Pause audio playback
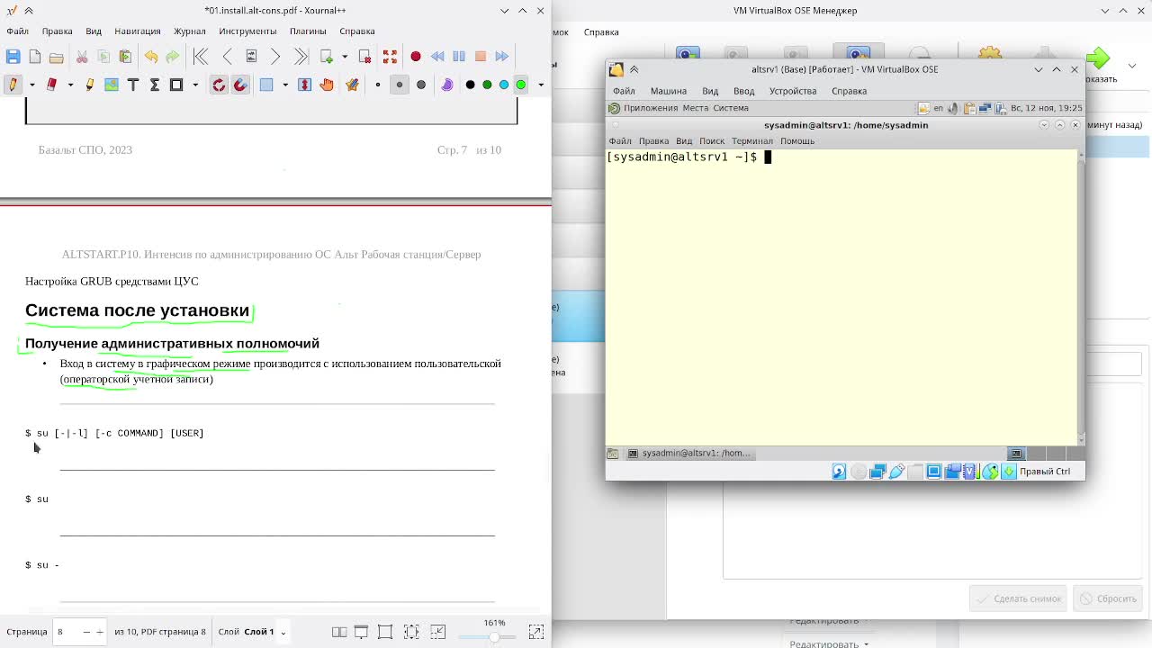 tap(459, 57)
